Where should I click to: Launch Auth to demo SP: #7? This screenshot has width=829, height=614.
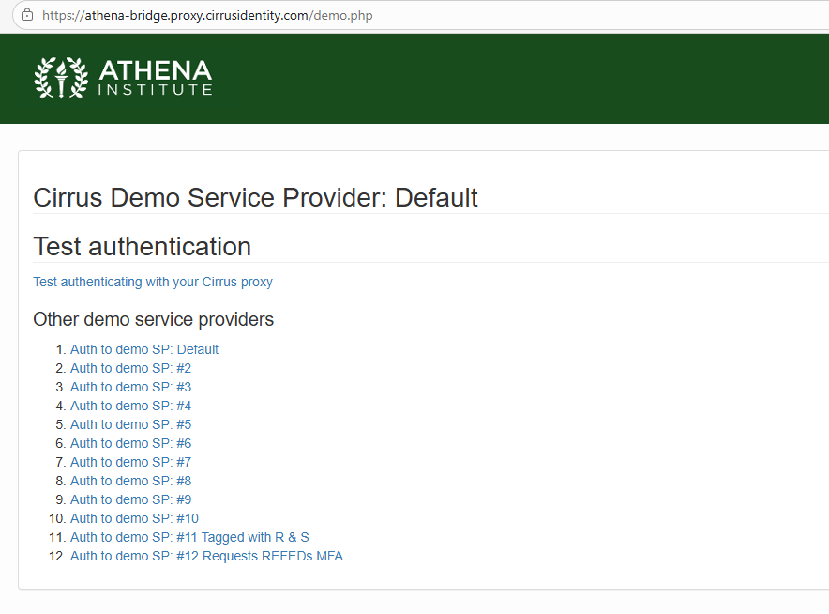pos(130,462)
